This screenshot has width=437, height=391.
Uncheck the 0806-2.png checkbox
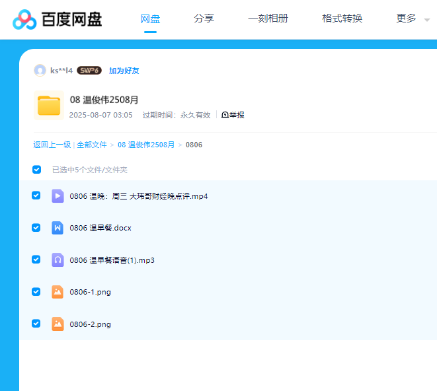36,324
